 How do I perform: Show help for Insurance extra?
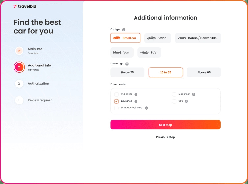click(136, 101)
